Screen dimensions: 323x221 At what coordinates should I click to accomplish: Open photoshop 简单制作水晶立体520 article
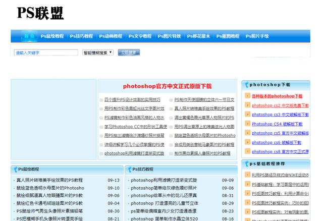coord(164,219)
